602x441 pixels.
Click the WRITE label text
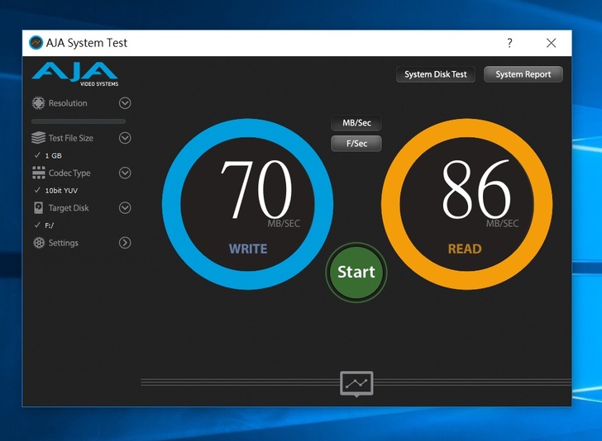pos(248,249)
